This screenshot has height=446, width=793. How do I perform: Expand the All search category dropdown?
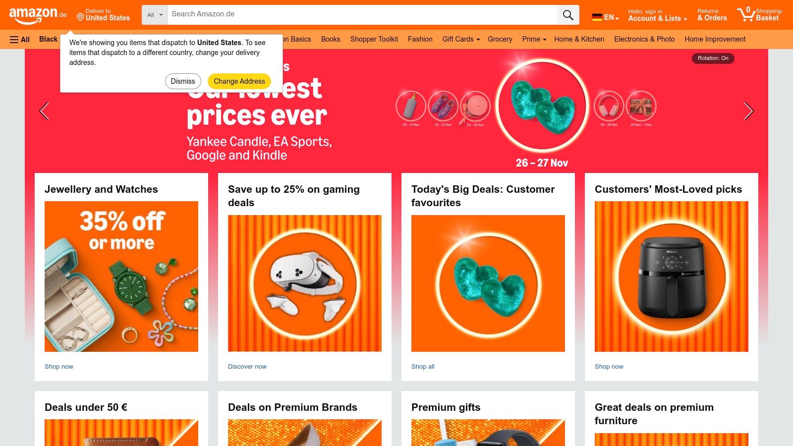[155, 15]
